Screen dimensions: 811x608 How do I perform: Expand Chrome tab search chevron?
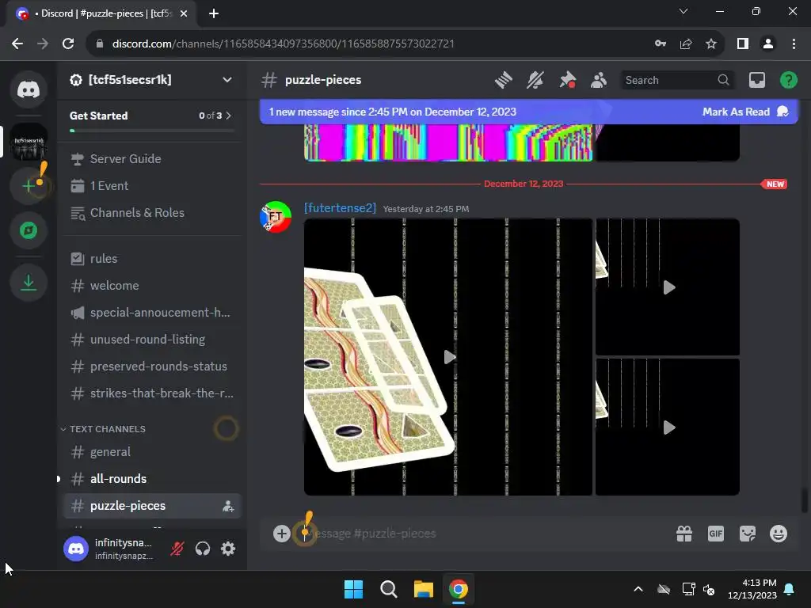tap(683, 11)
